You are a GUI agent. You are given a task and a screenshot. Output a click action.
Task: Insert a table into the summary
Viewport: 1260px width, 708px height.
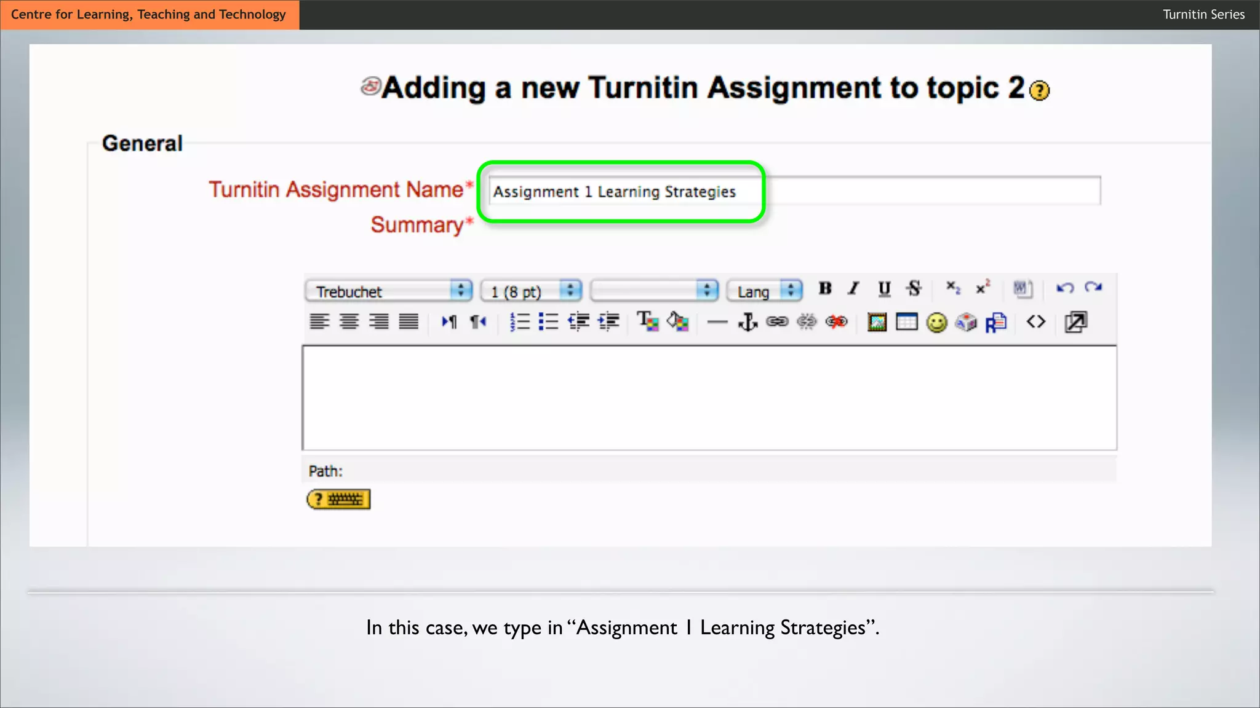906,322
